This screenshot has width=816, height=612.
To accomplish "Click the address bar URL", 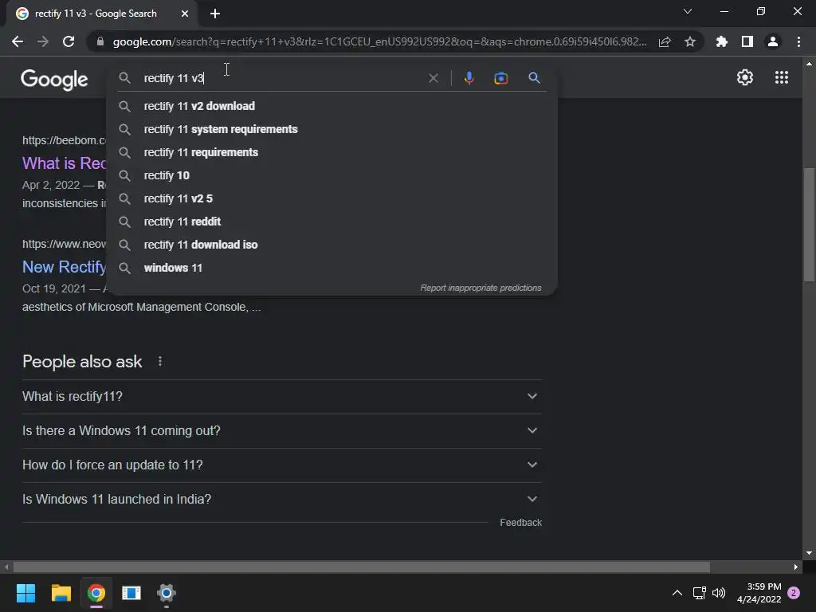I will (x=379, y=41).
